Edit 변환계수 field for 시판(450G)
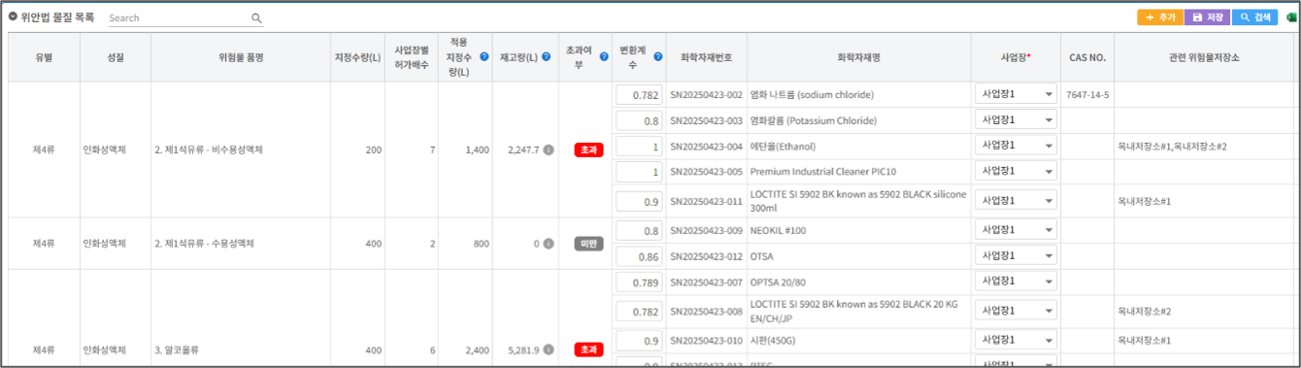The image size is (1301, 368). click(639, 342)
